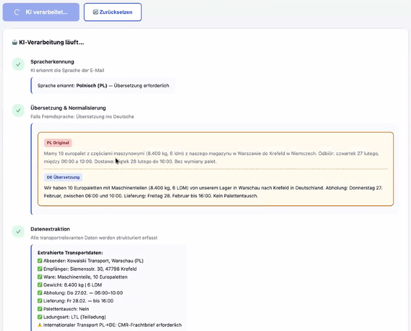
Task: Click the Übersetzung & Normalisierung checkmark circle
Action: click(18, 110)
